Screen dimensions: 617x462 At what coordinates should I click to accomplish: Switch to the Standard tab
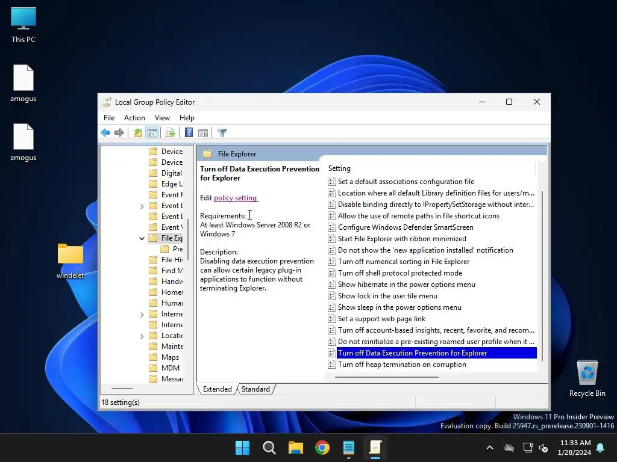pyautogui.click(x=255, y=389)
